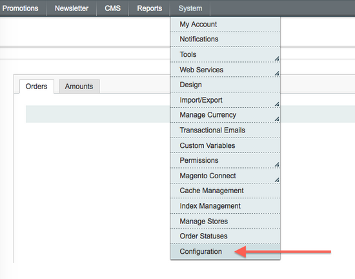Open Transactional Emails

point(225,130)
